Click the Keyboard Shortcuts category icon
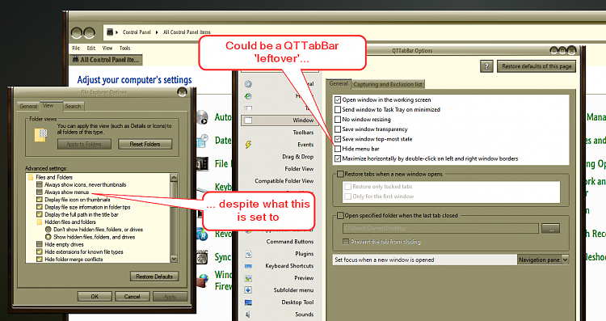 [249, 266]
